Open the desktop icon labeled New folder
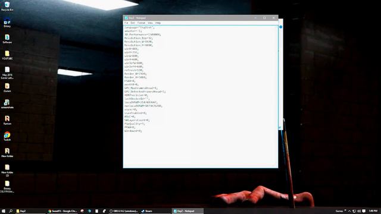Image resolution: width=381 pixels, height=214 pixels. [x=7, y=153]
